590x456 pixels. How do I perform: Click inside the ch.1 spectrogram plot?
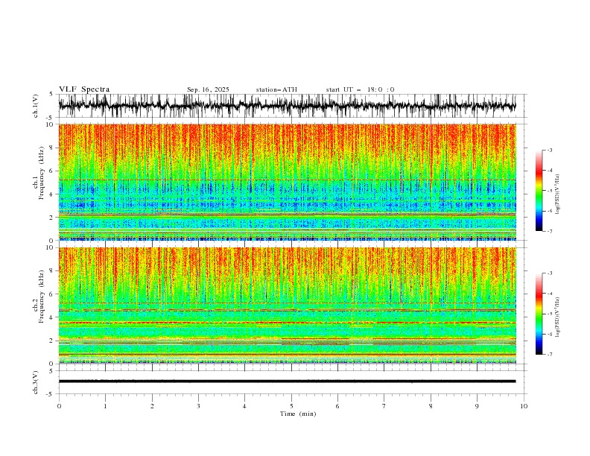coord(288,182)
